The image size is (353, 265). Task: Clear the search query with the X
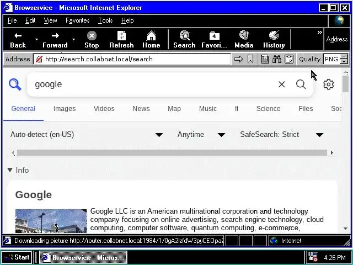[x=282, y=84]
